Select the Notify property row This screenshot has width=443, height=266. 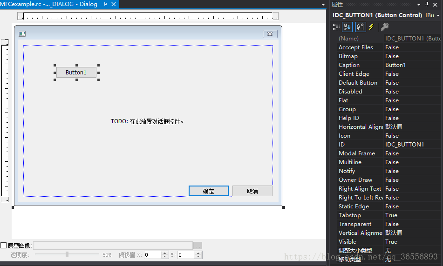(388, 171)
